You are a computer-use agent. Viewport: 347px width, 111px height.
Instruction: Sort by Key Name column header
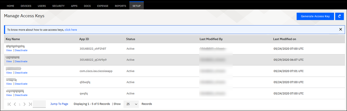coord(13,39)
